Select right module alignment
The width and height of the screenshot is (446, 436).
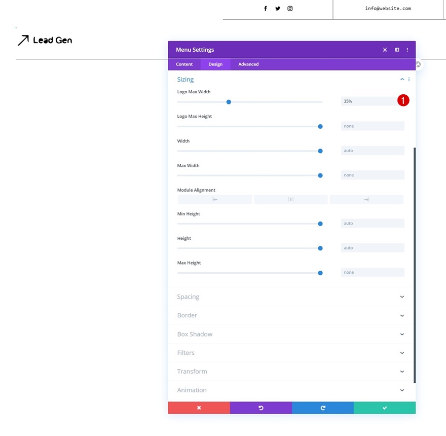(366, 200)
